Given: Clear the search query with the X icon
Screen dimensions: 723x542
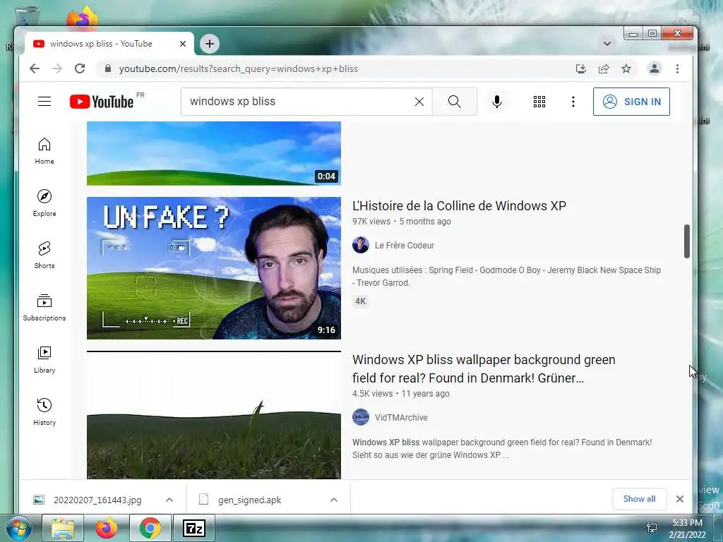Looking at the screenshot, I should tap(419, 102).
